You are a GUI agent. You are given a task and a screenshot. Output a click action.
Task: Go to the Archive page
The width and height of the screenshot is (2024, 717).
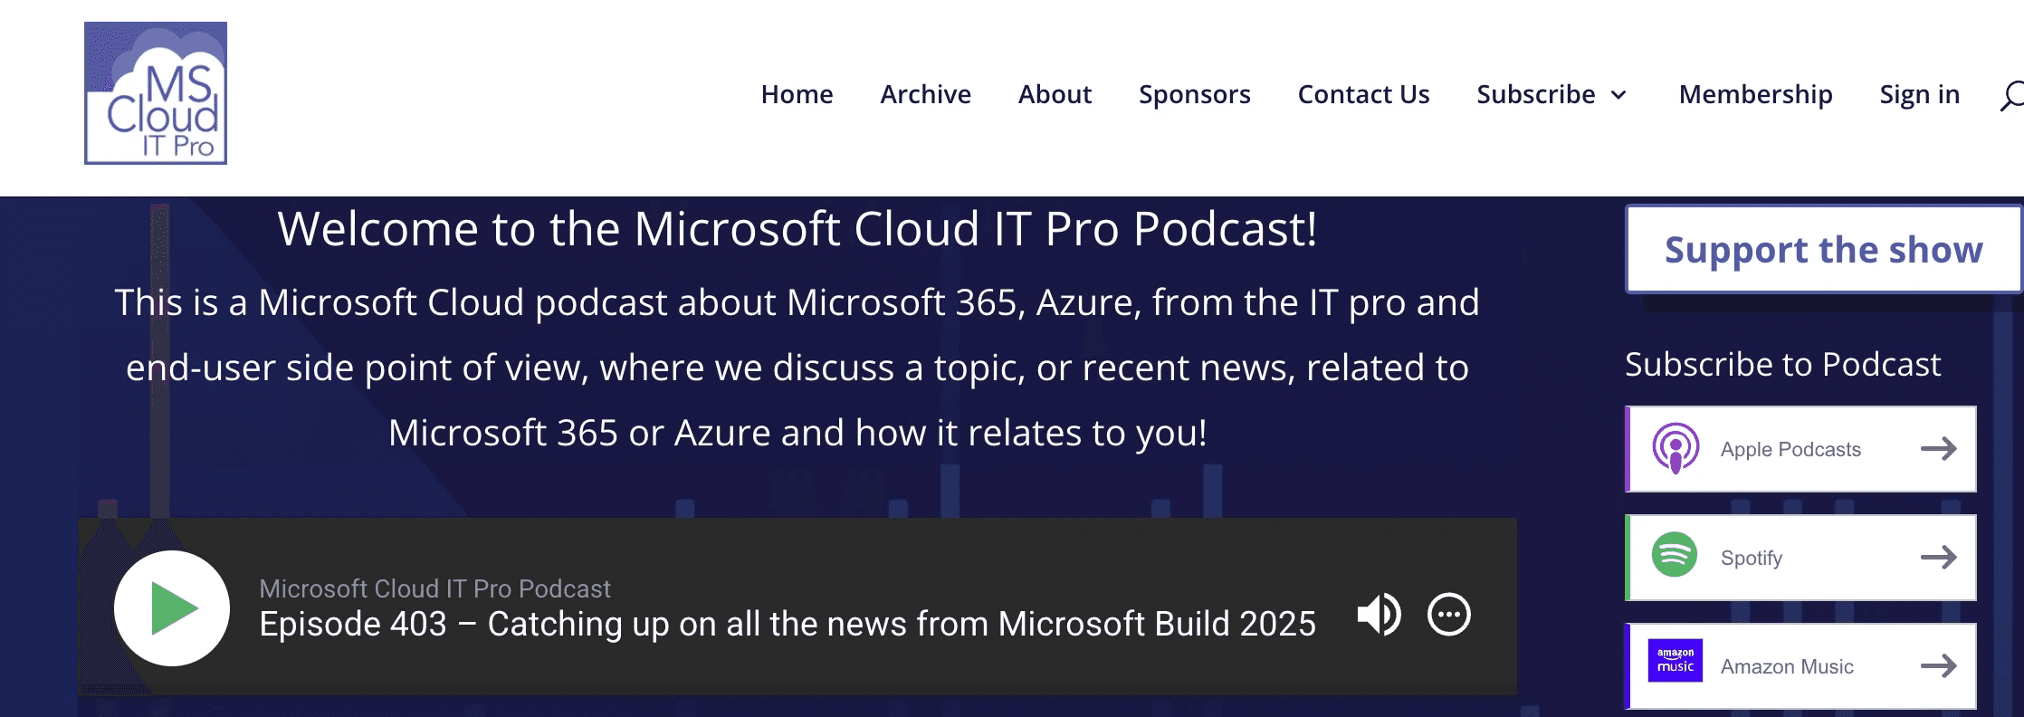click(x=925, y=94)
